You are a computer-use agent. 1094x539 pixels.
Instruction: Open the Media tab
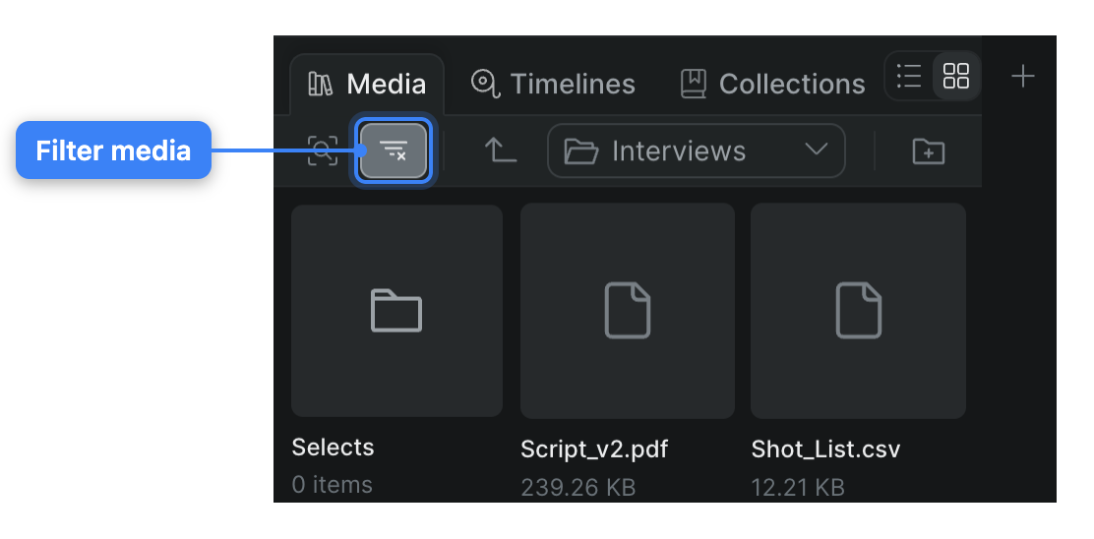click(x=367, y=84)
